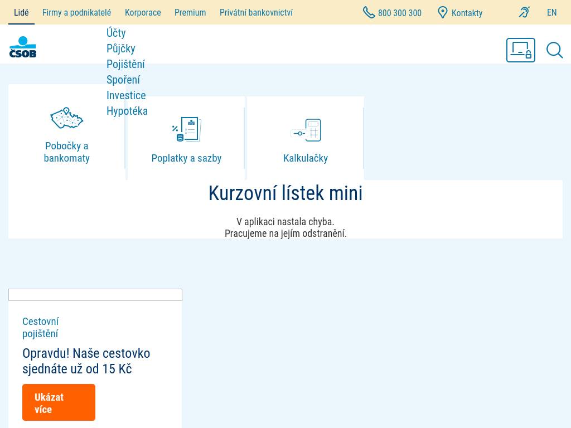Click the fees and rates document icon
571x428 pixels.
click(186, 130)
